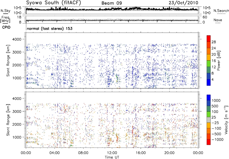Click the 'Nave' legend label

[x=218, y=20]
